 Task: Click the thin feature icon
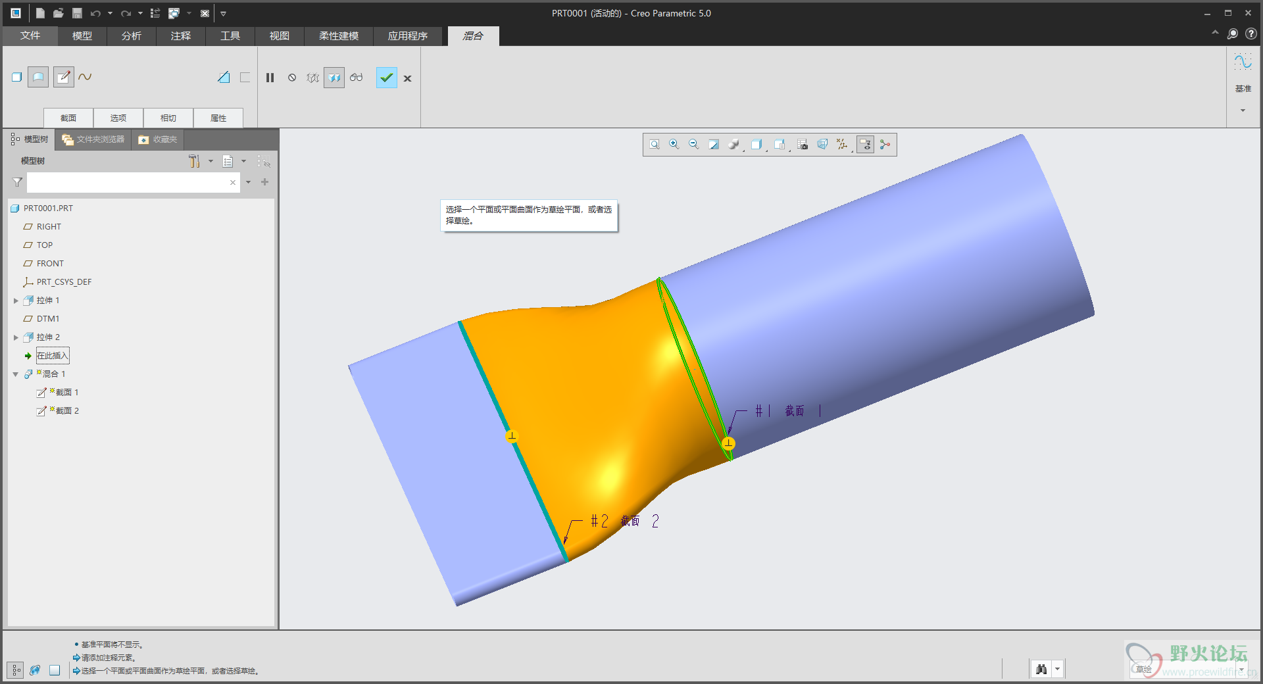tap(245, 77)
